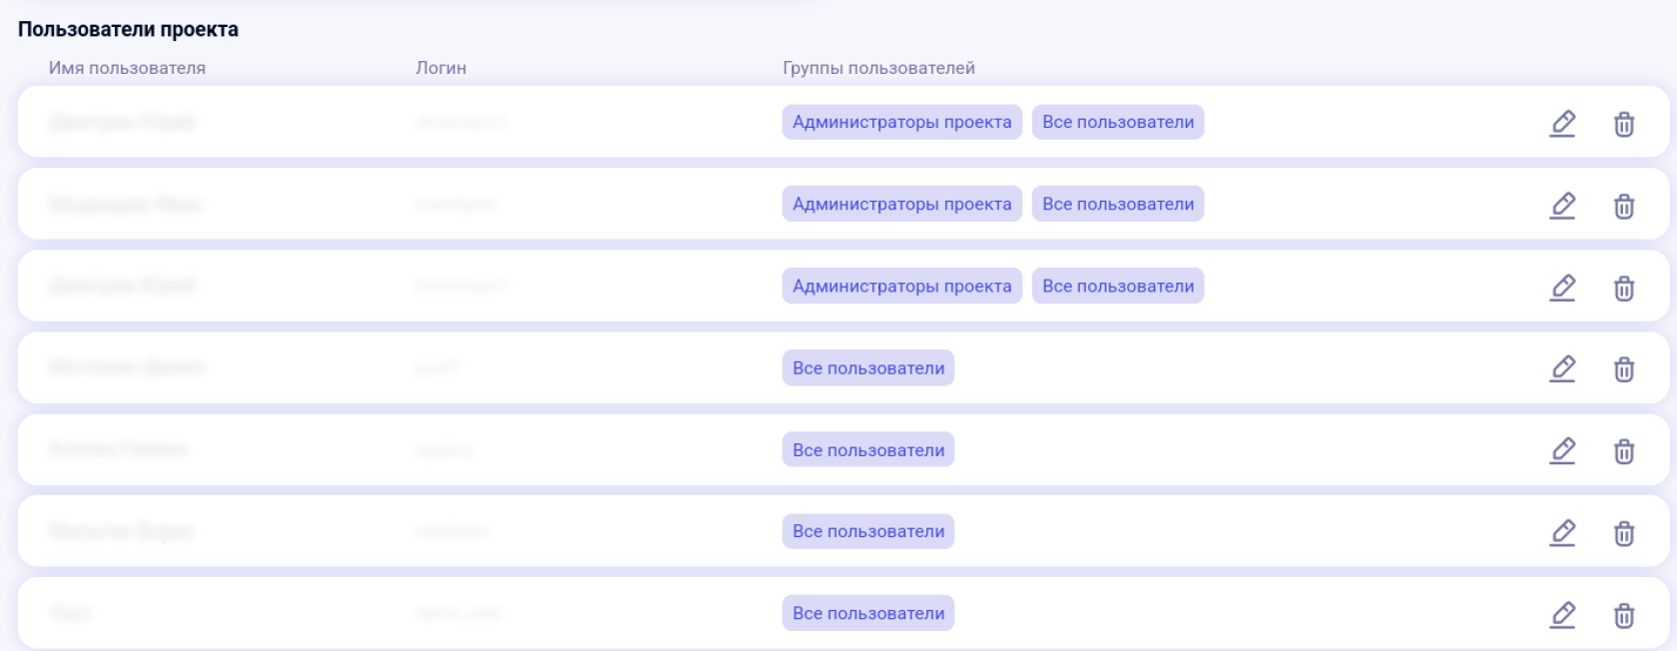
Task: Click 'Все пользователи' tag in the fifth row
Action: pos(868,449)
